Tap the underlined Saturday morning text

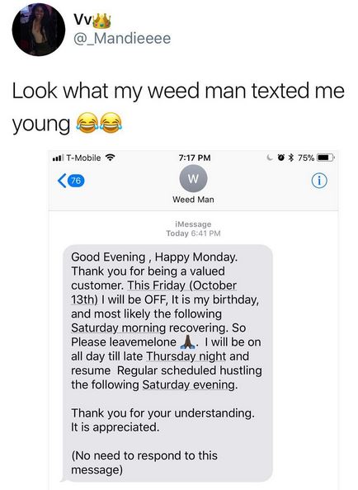click(118, 327)
